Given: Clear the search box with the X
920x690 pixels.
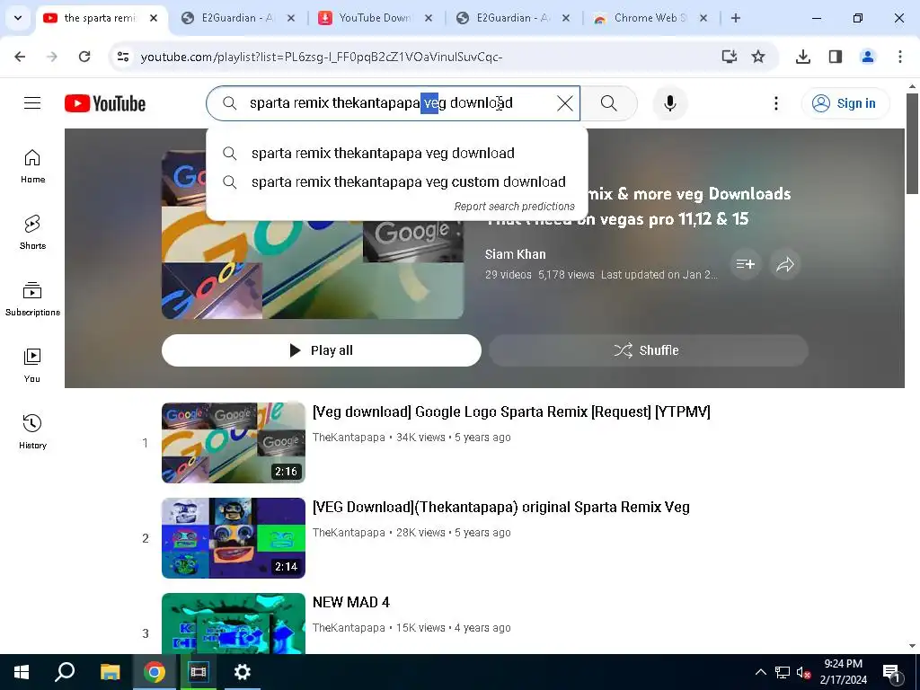Looking at the screenshot, I should click(x=564, y=103).
